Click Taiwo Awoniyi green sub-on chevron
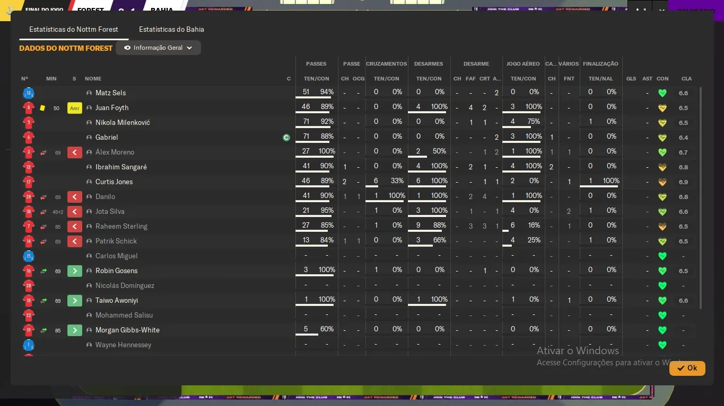 click(75, 301)
